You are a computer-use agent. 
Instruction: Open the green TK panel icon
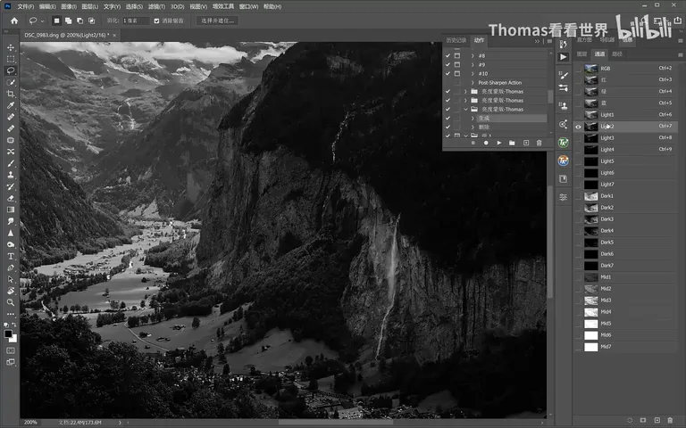click(x=564, y=143)
